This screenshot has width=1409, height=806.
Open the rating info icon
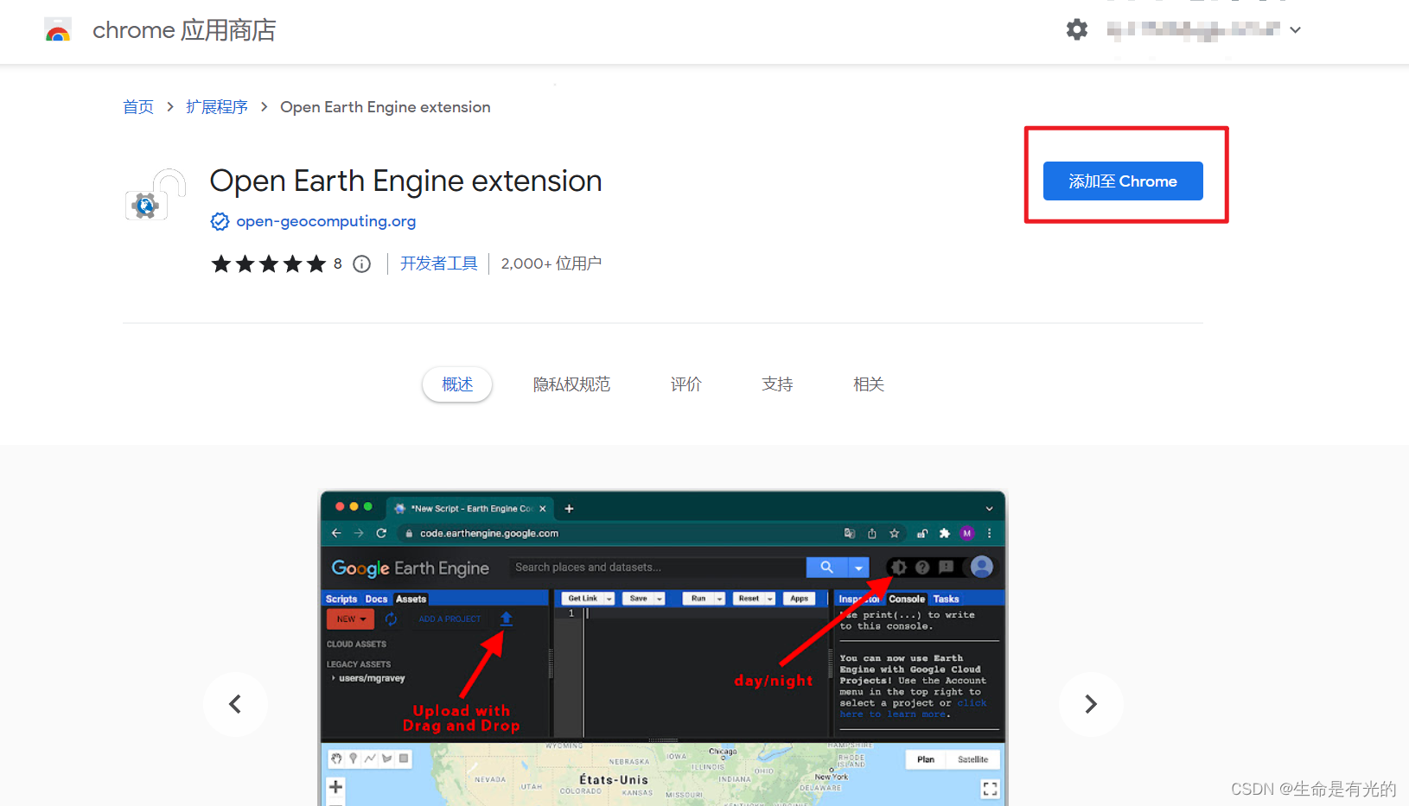362,263
